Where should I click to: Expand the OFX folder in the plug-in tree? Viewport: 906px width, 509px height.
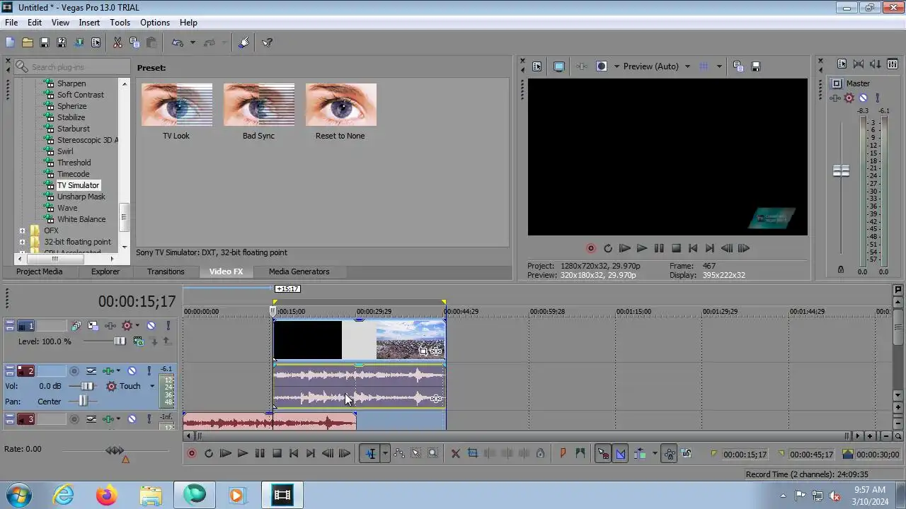(22, 230)
